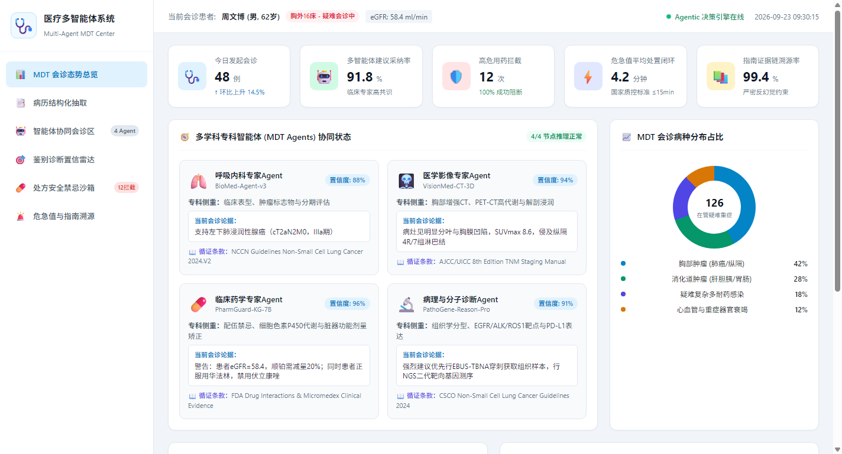Click the 强烈建议优先行EBUS-TBNA evidence text
The image size is (842, 454).
tap(481, 371)
